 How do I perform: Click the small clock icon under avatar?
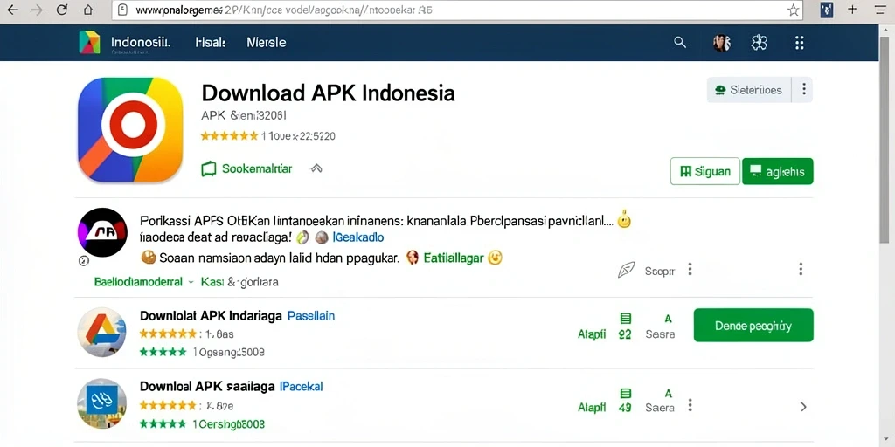(x=83, y=260)
